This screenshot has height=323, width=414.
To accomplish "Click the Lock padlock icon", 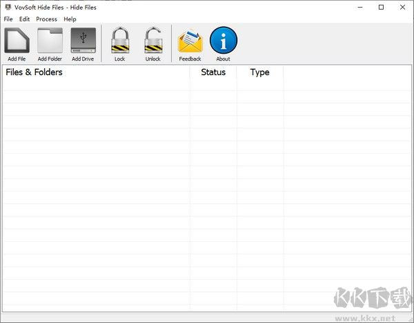I will [x=120, y=40].
